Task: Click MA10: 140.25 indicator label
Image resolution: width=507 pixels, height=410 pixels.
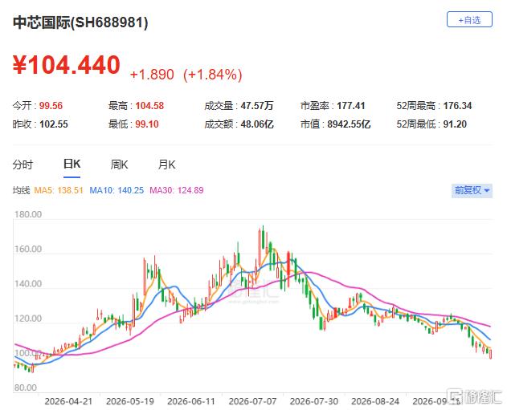Action: pyautogui.click(x=117, y=190)
